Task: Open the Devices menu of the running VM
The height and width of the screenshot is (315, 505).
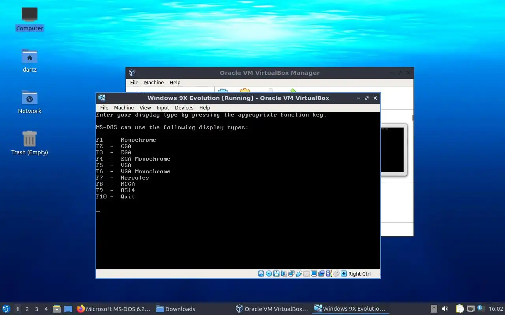Action: pos(184,107)
